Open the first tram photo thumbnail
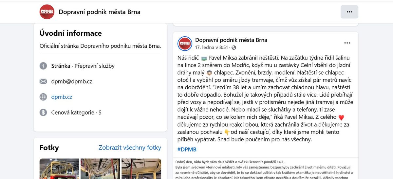The height and width of the screenshot is (179, 393). pyautogui.click(x=59, y=169)
